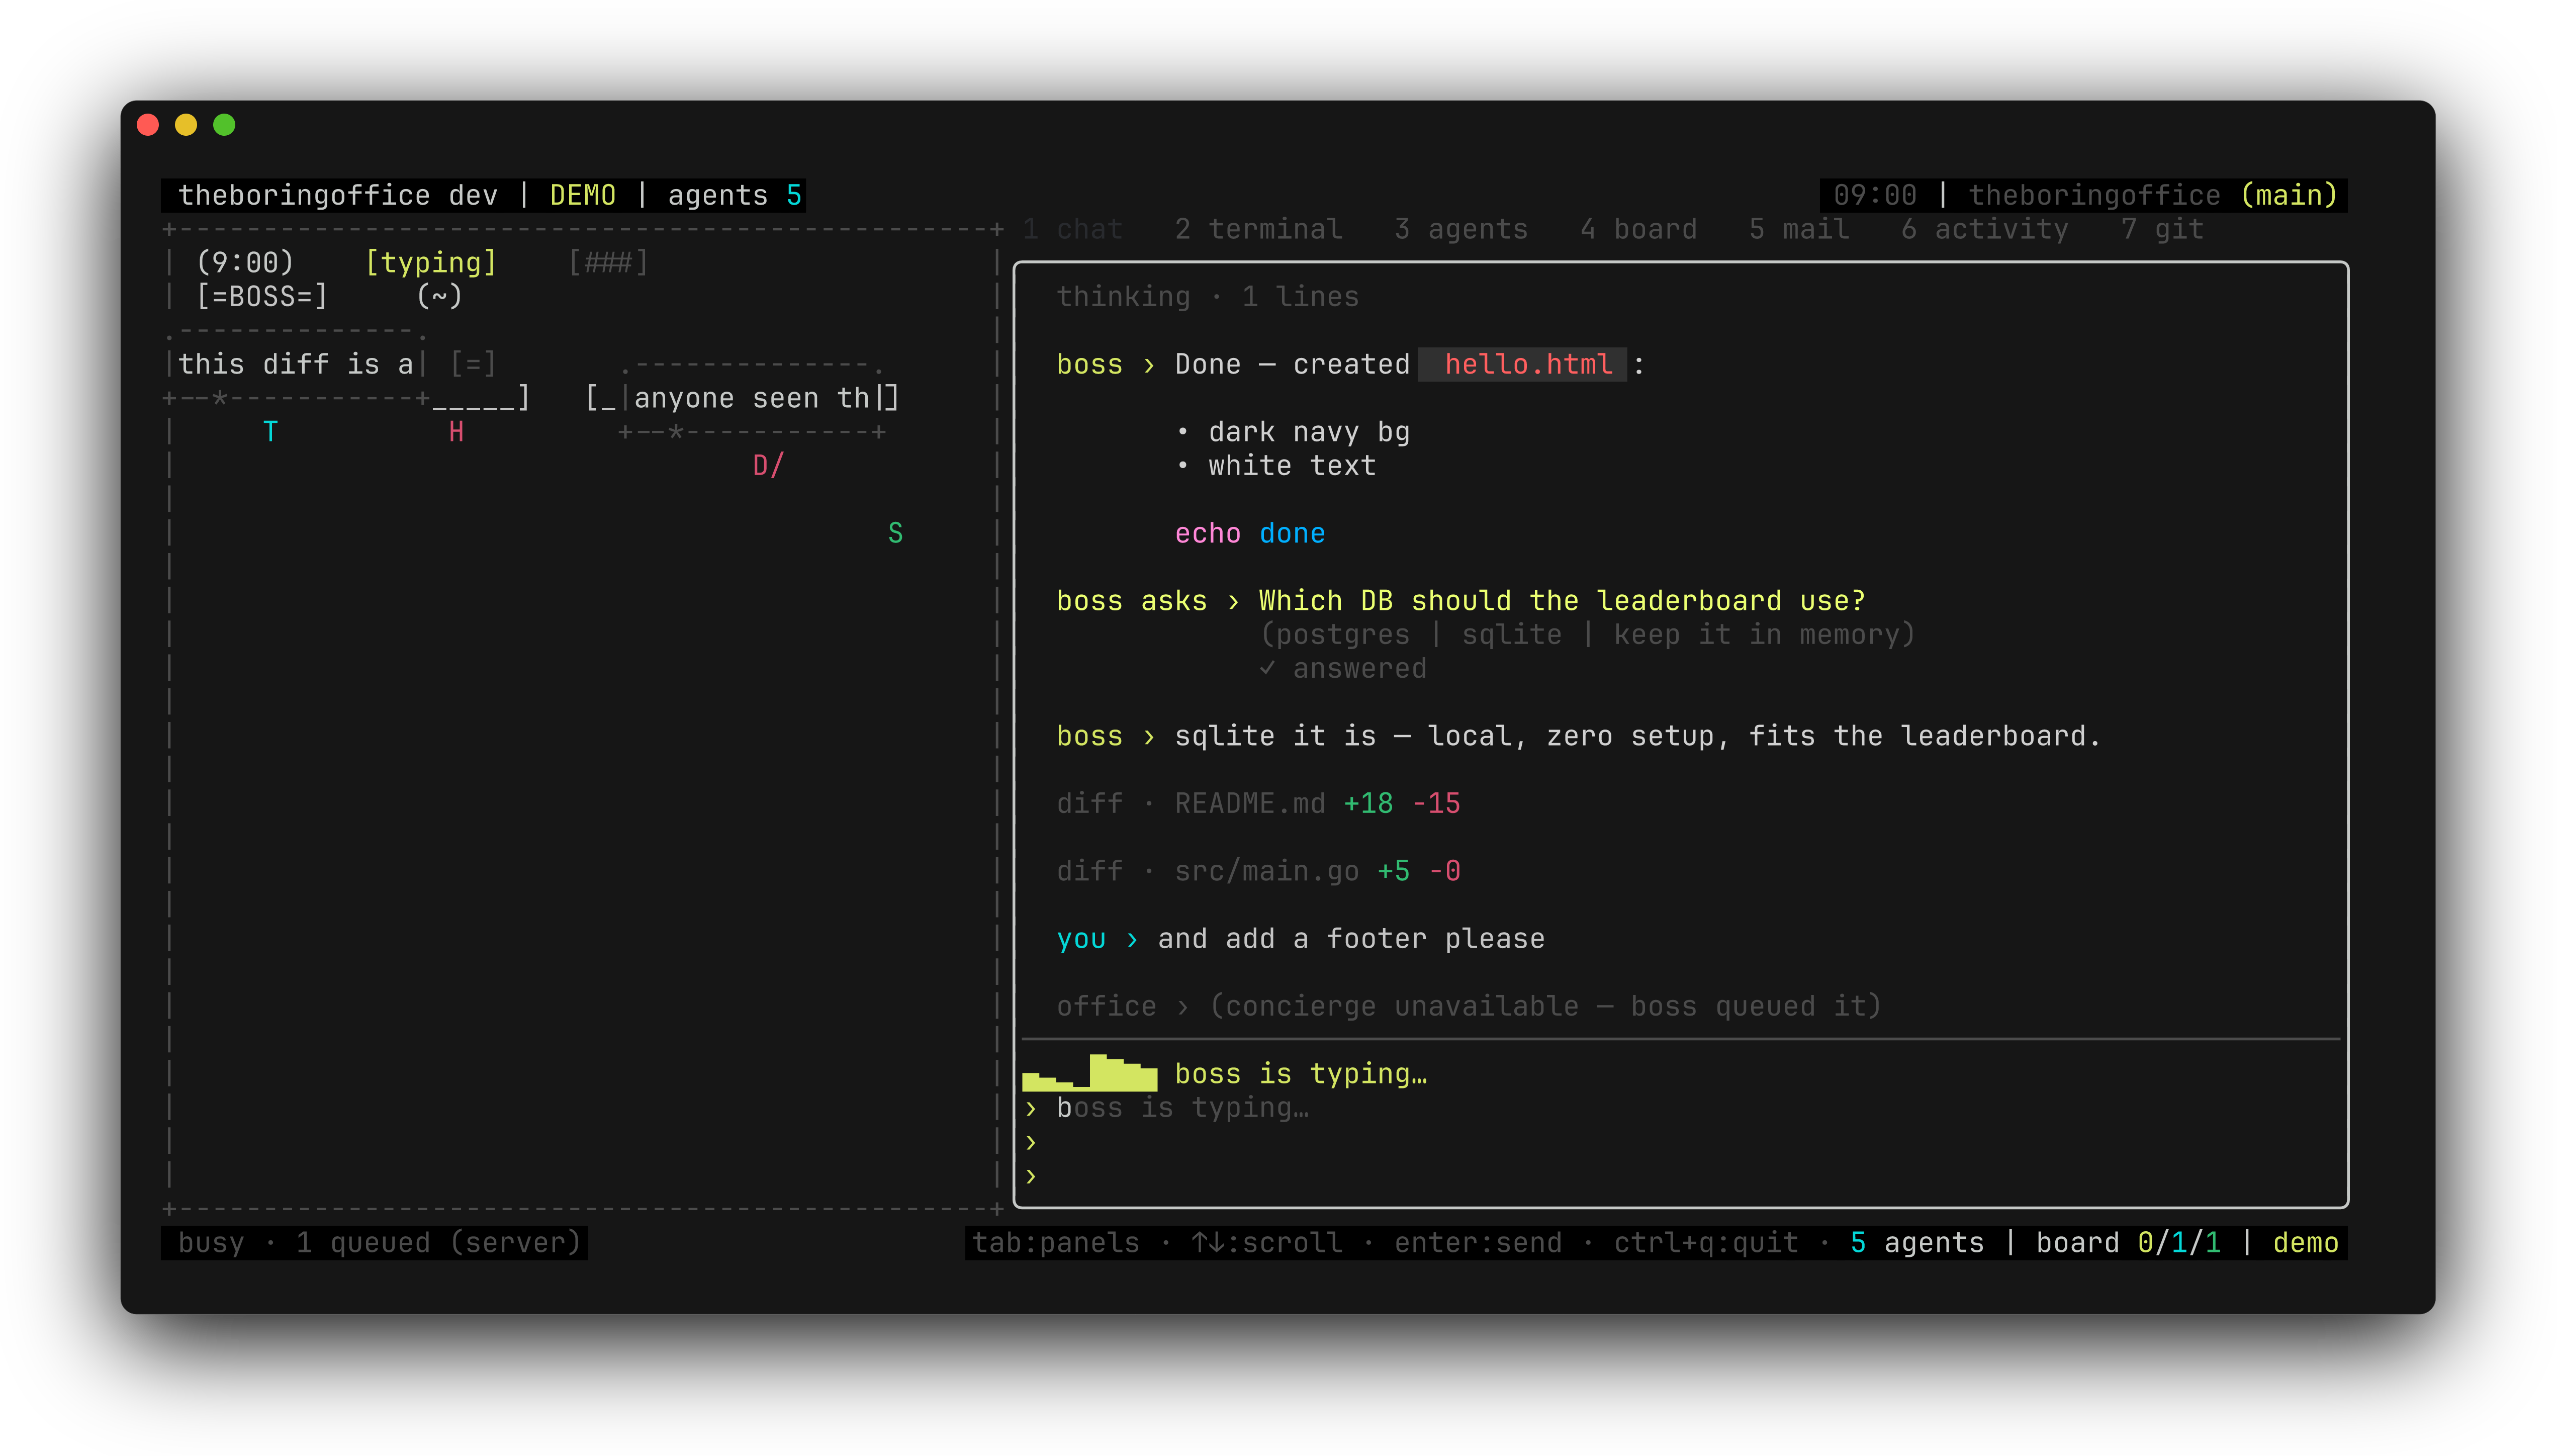The height and width of the screenshot is (1456, 2557).
Task: Click the cyan T agent character
Action: coord(270,432)
